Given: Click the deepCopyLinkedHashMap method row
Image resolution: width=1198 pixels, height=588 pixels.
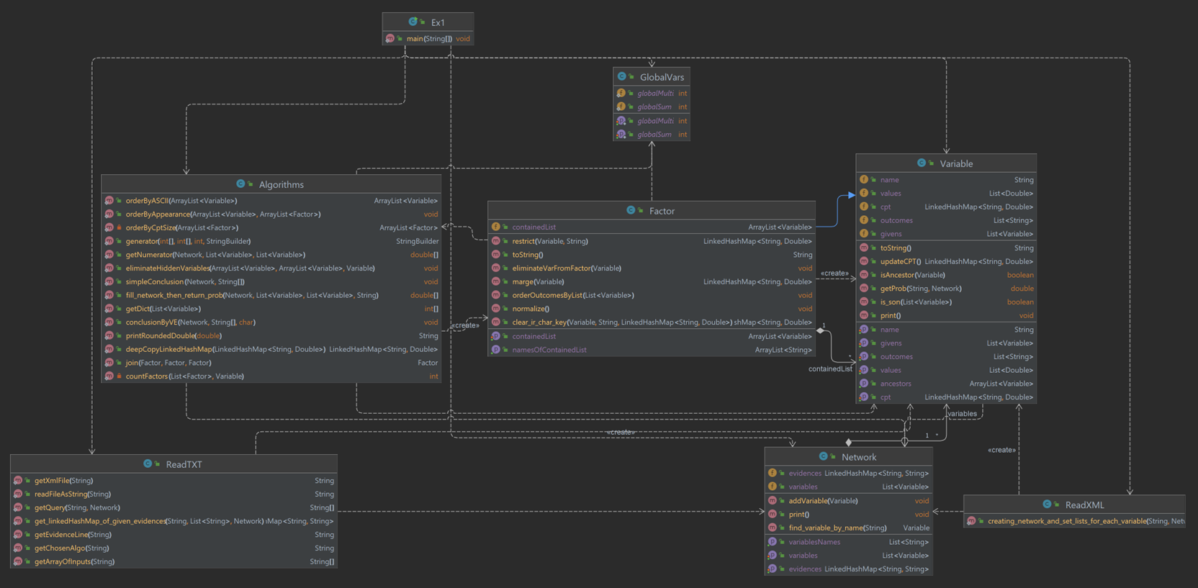Looking at the screenshot, I should [271, 350].
